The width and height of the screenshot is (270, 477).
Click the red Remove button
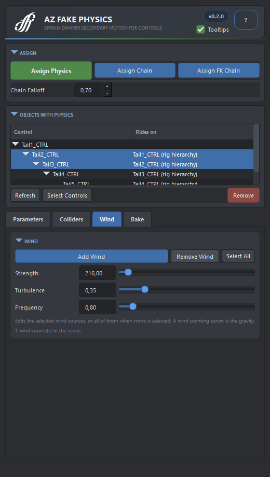[x=244, y=195]
